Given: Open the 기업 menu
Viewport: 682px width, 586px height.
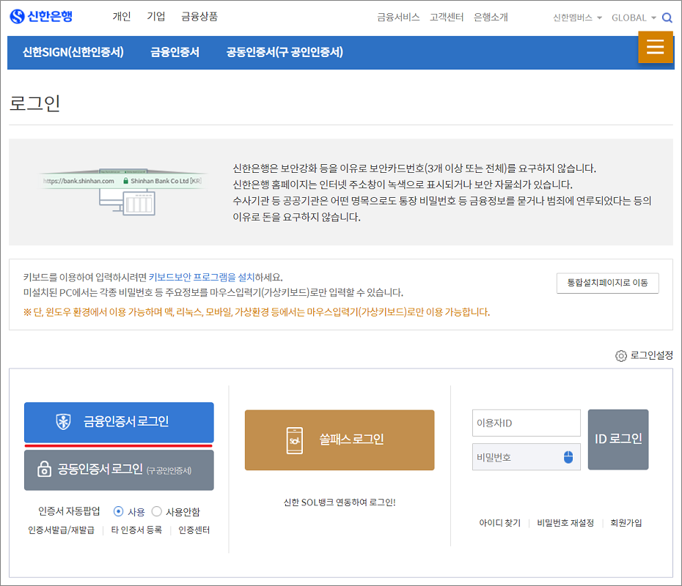Looking at the screenshot, I should [155, 17].
